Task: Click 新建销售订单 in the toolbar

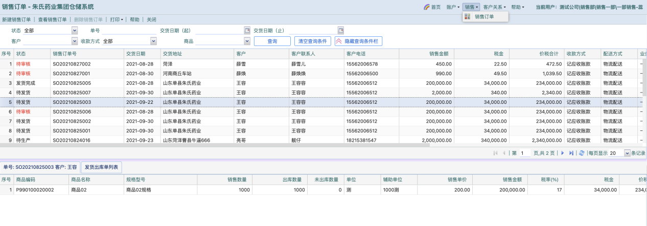Action: click(17, 19)
